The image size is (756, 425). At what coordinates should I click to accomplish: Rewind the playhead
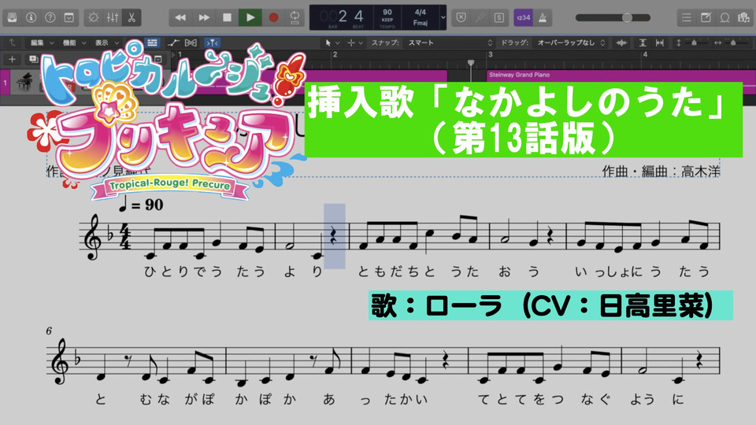(180, 18)
